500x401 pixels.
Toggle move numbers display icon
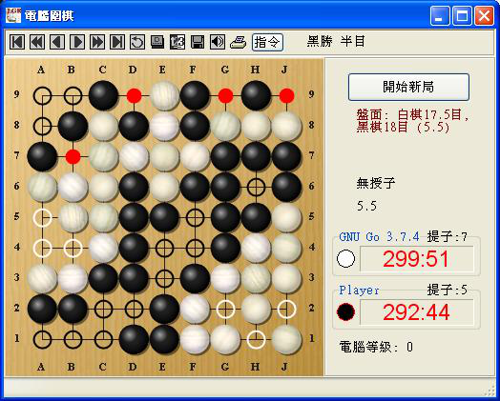coord(177,42)
